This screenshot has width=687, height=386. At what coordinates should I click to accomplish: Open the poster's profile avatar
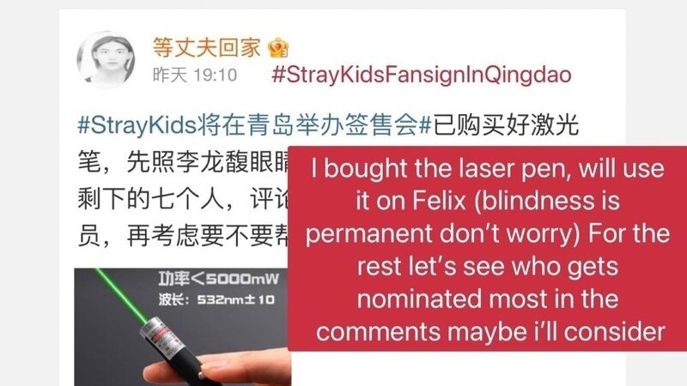[106, 60]
